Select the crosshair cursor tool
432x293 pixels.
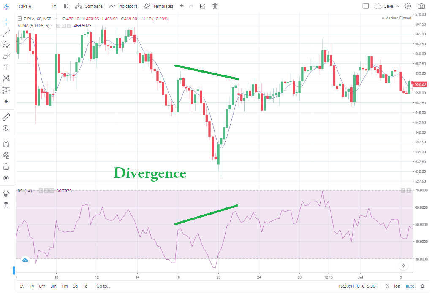6,22
